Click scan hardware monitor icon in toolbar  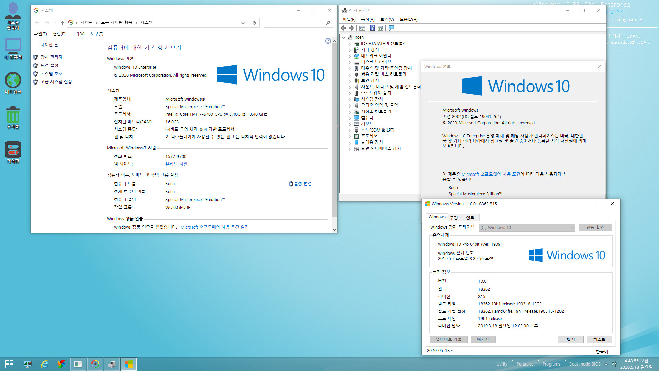point(391,28)
